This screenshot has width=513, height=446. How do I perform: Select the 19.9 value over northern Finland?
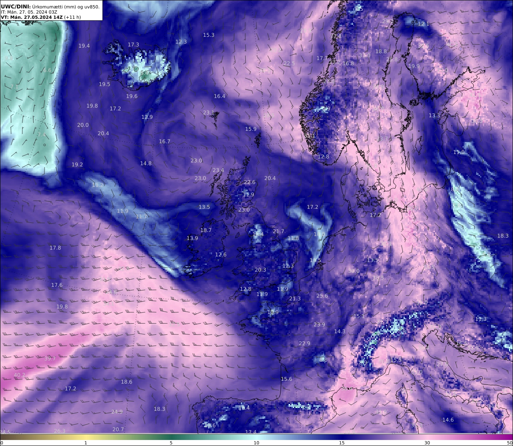point(414,66)
